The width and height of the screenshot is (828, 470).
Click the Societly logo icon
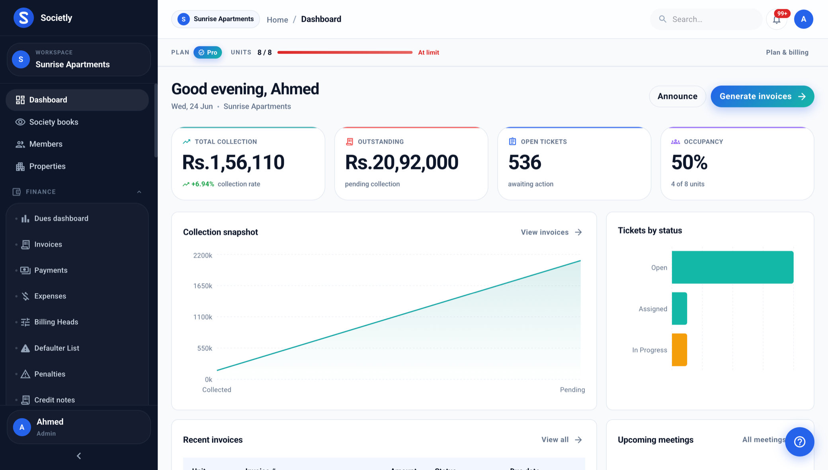(23, 18)
